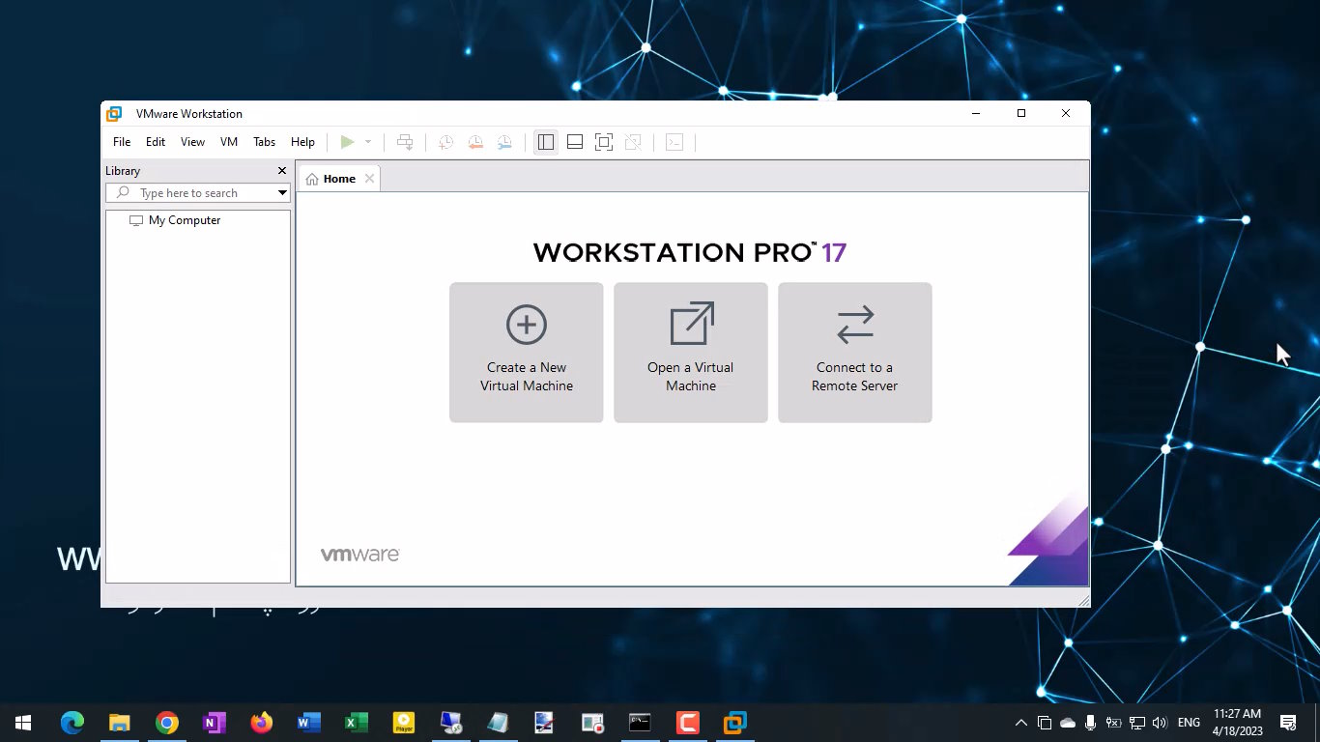The height and width of the screenshot is (742, 1320).
Task: Open the File menu
Action: (x=122, y=142)
